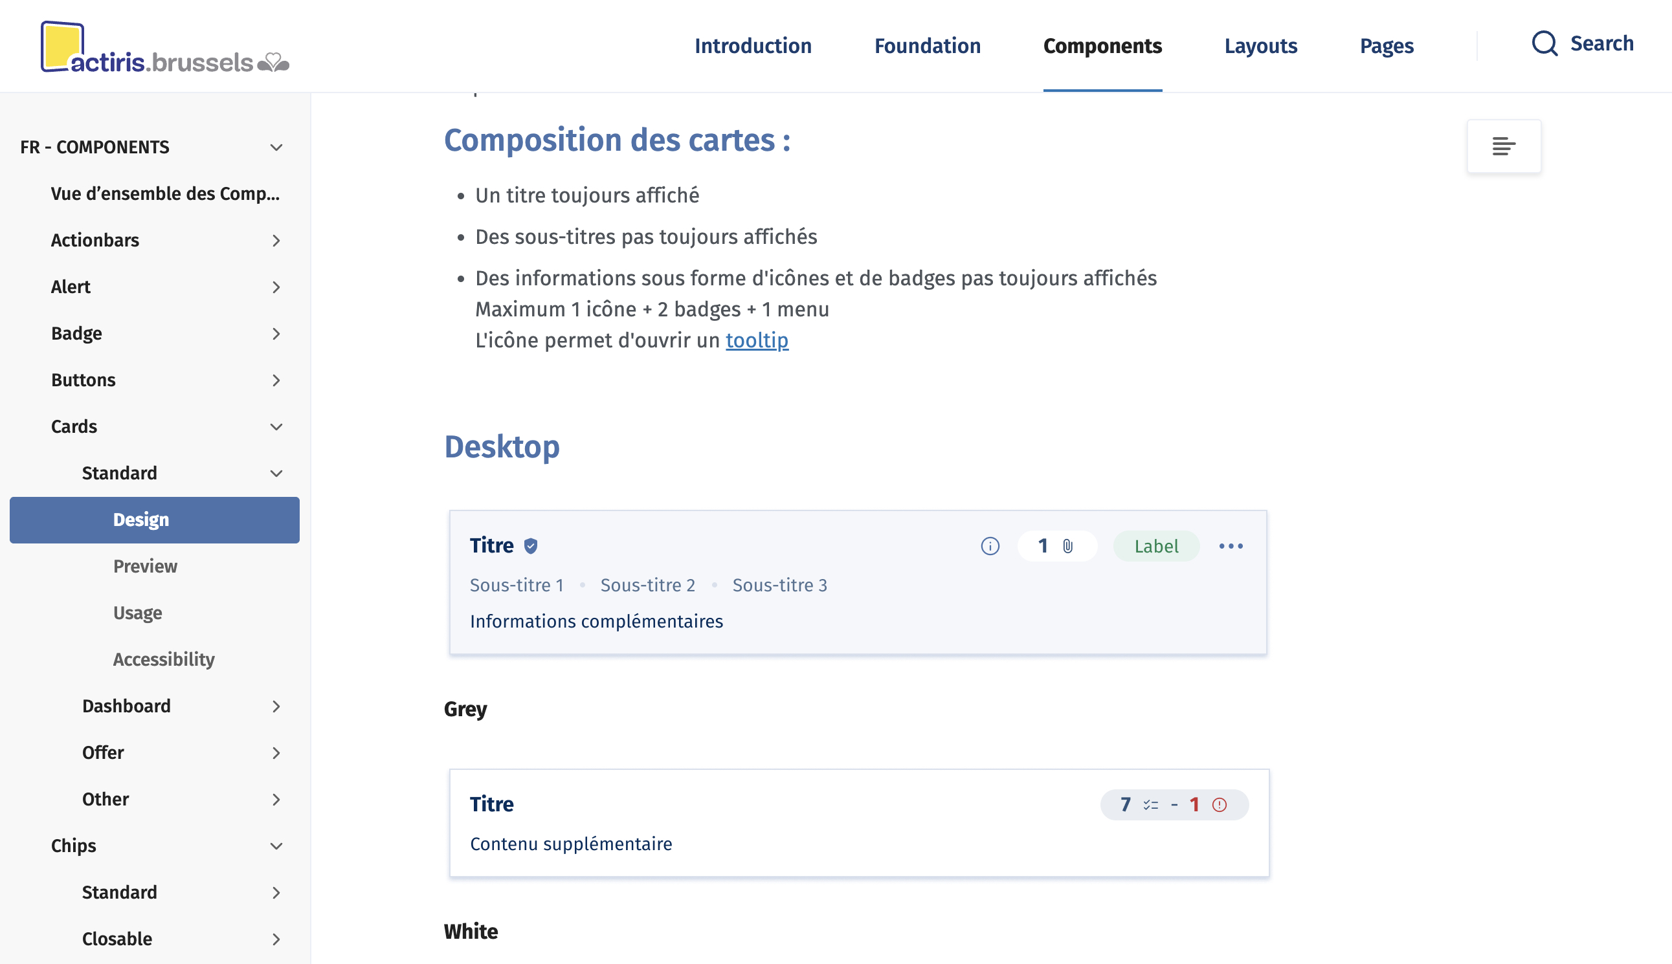
Task: Collapse the Standard chevron under Cards
Action: coord(276,474)
